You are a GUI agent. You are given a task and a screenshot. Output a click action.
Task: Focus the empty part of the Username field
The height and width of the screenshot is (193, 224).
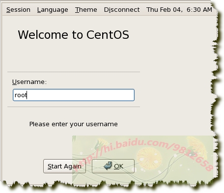pos(80,95)
